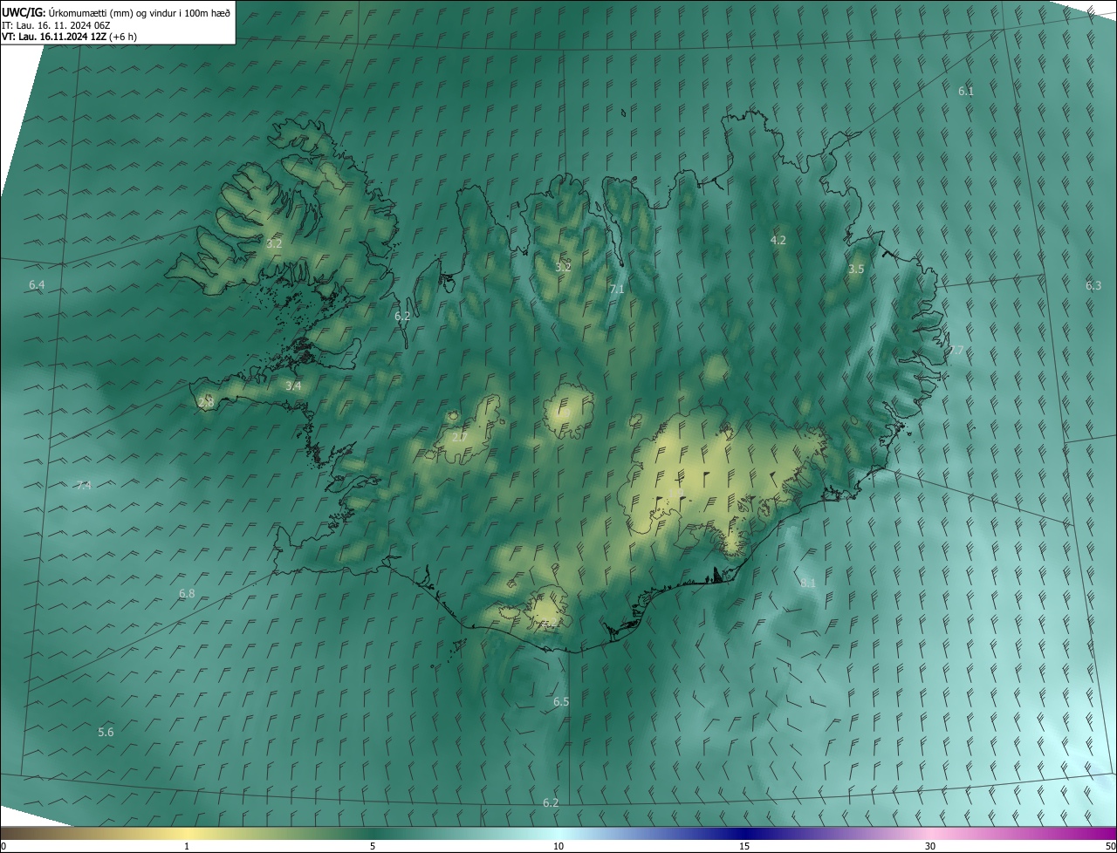The image size is (1117, 853).
Task: Click the 3.5 value label on the map
Action: point(856,269)
